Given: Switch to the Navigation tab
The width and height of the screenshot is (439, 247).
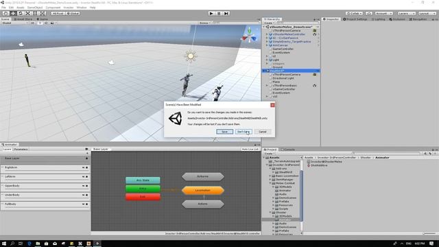Looking at the screenshot, I should click(x=418, y=19).
